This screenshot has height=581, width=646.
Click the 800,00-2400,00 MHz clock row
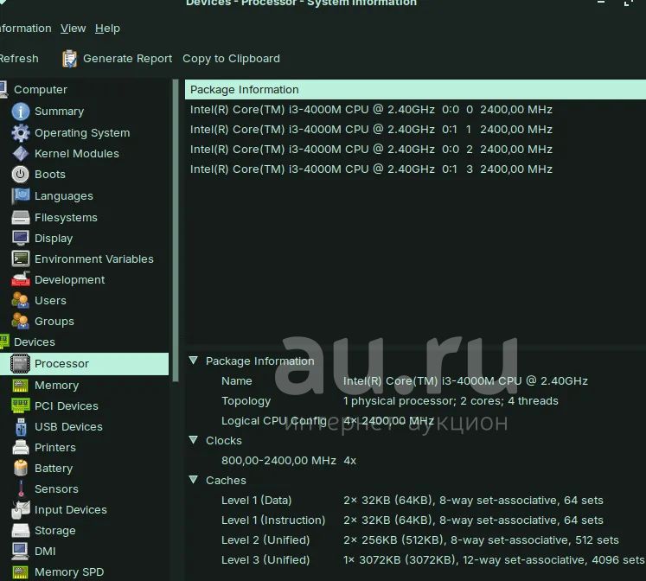[x=415, y=460]
